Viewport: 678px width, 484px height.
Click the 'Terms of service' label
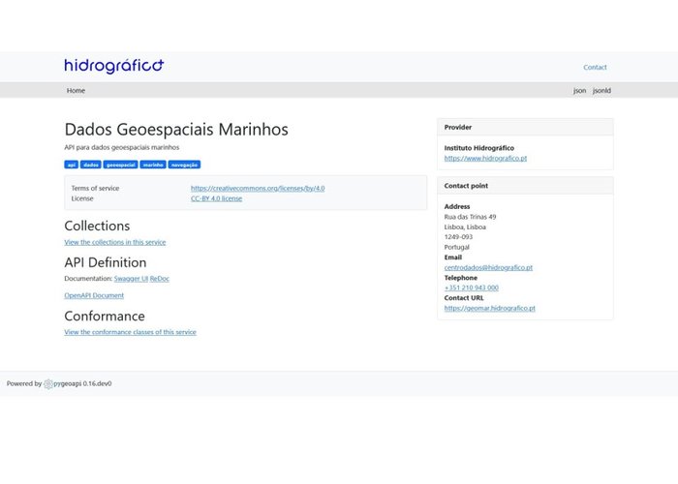click(95, 188)
